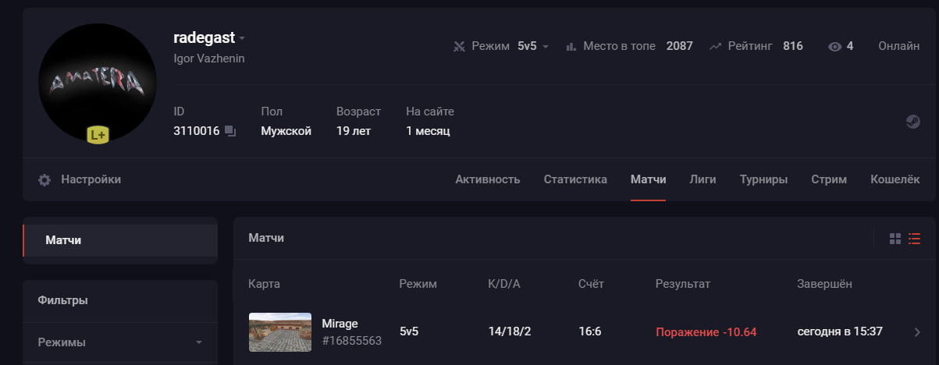Open the Турниры tab

click(763, 179)
